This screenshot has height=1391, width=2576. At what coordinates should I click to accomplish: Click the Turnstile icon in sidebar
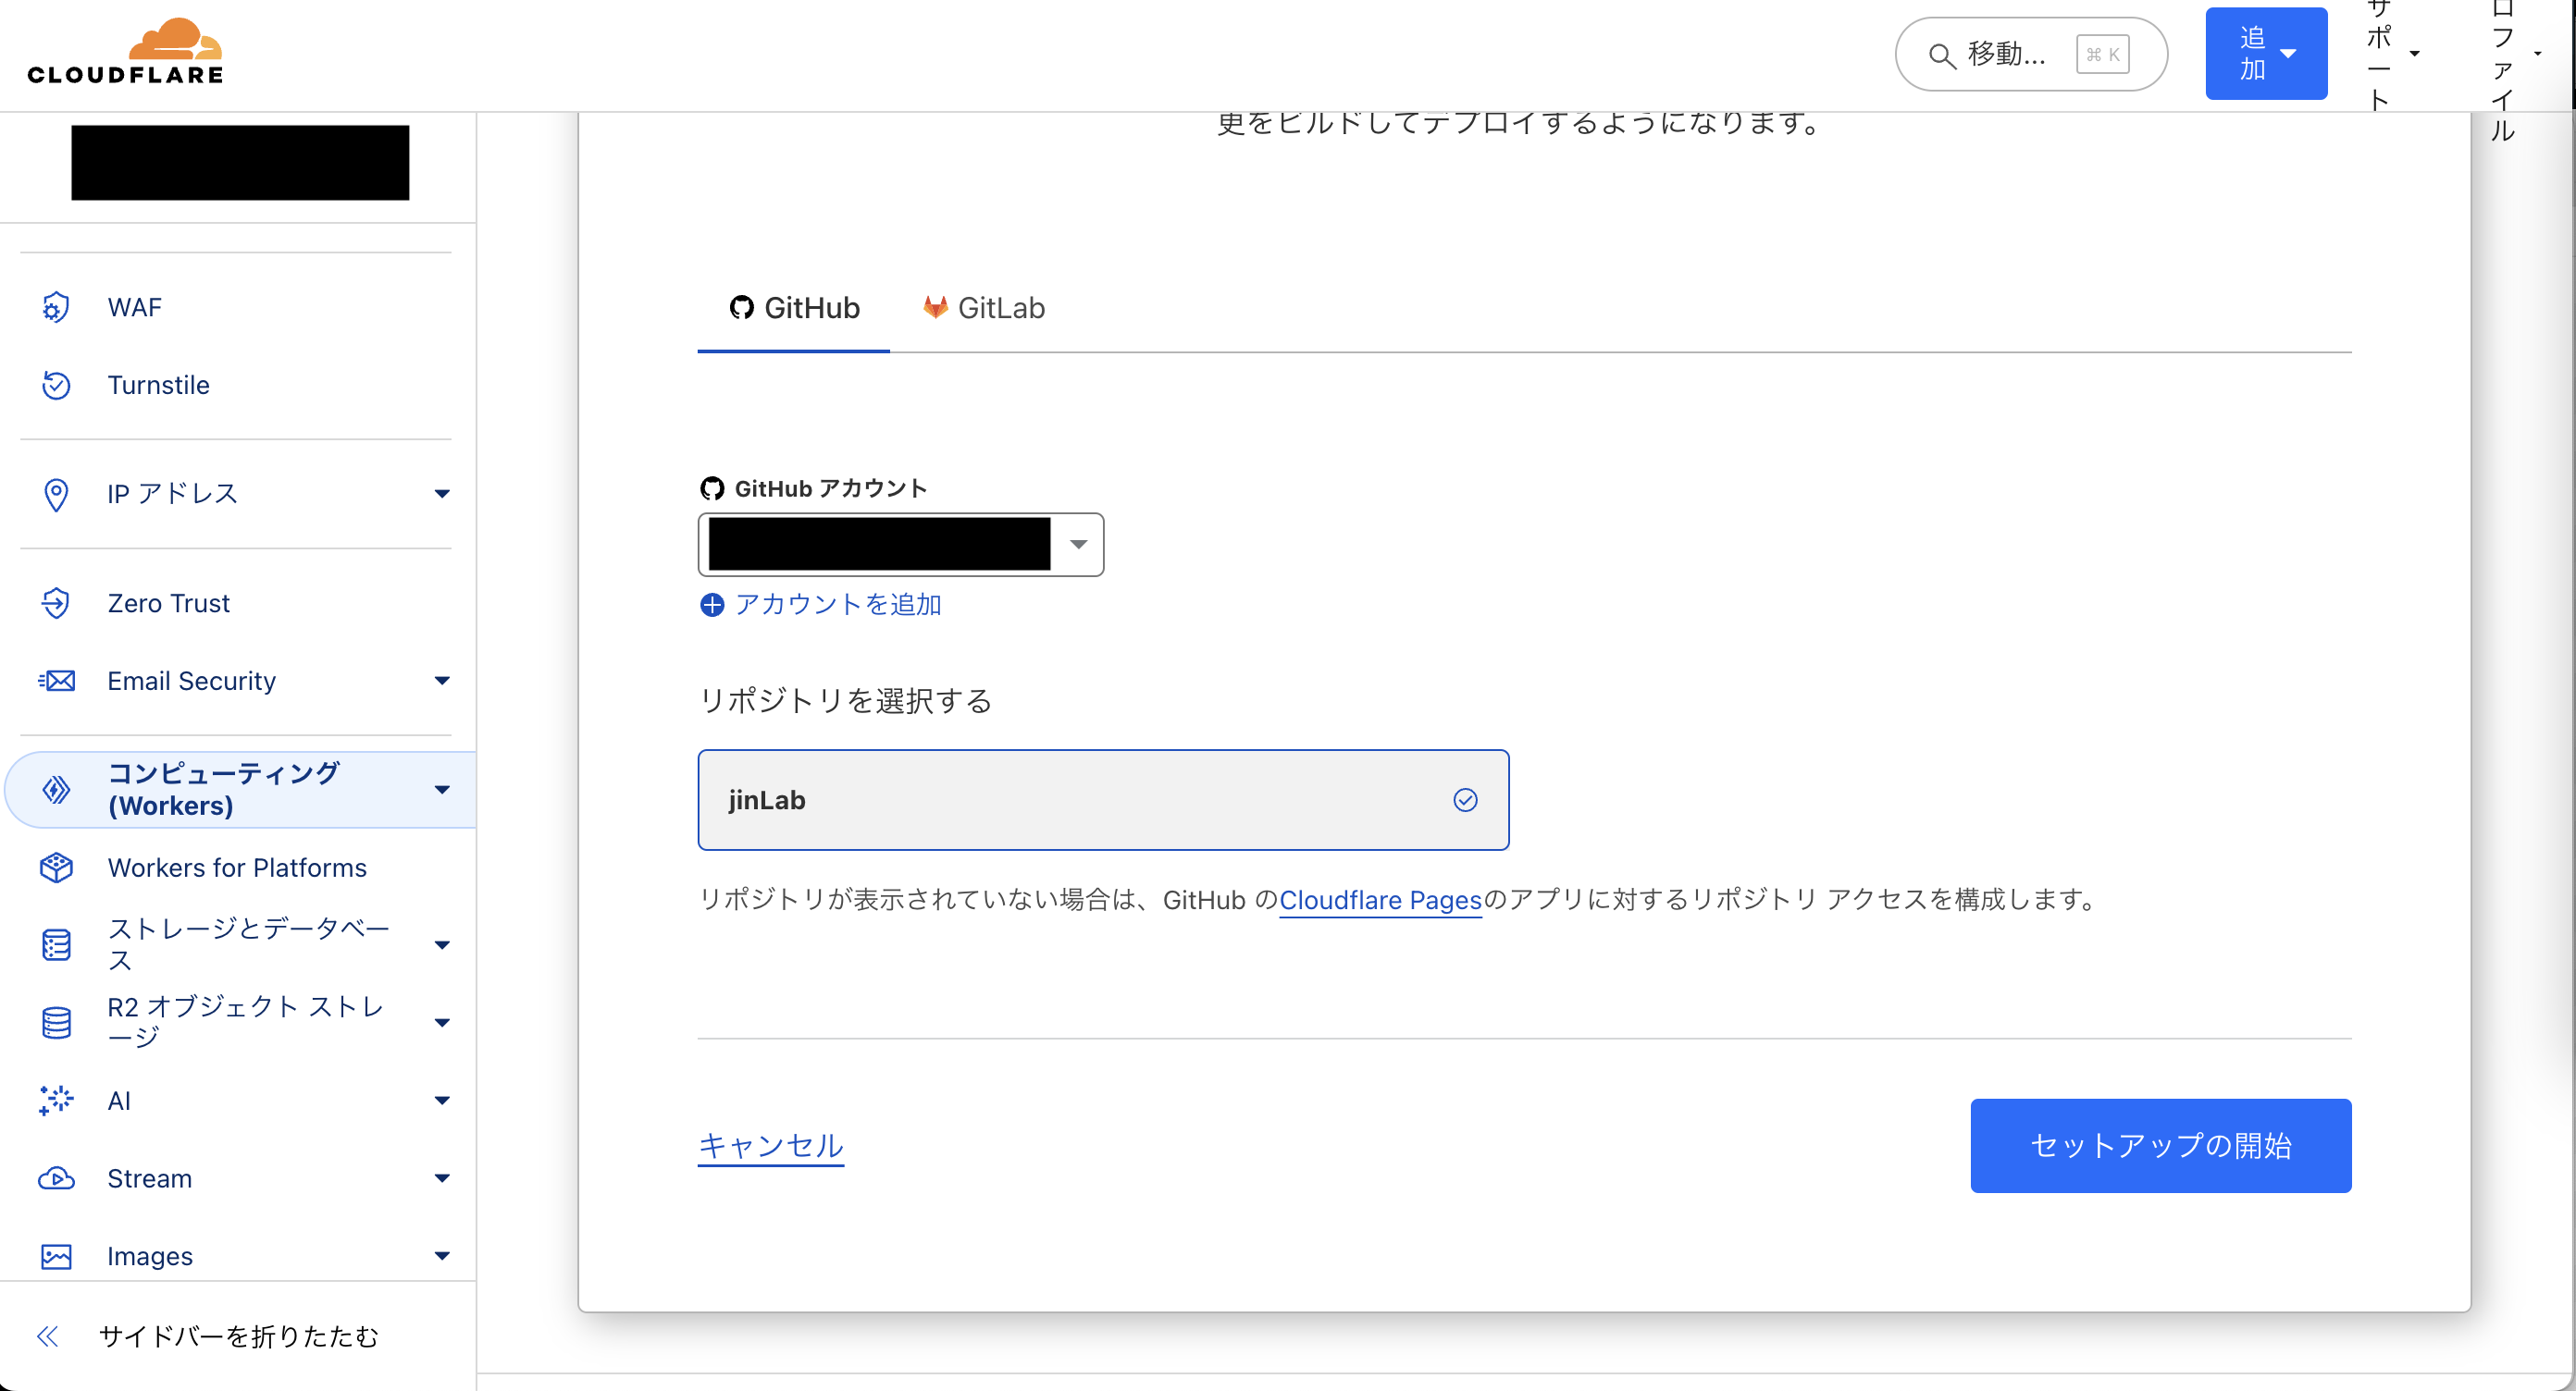click(x=56, y=385)
